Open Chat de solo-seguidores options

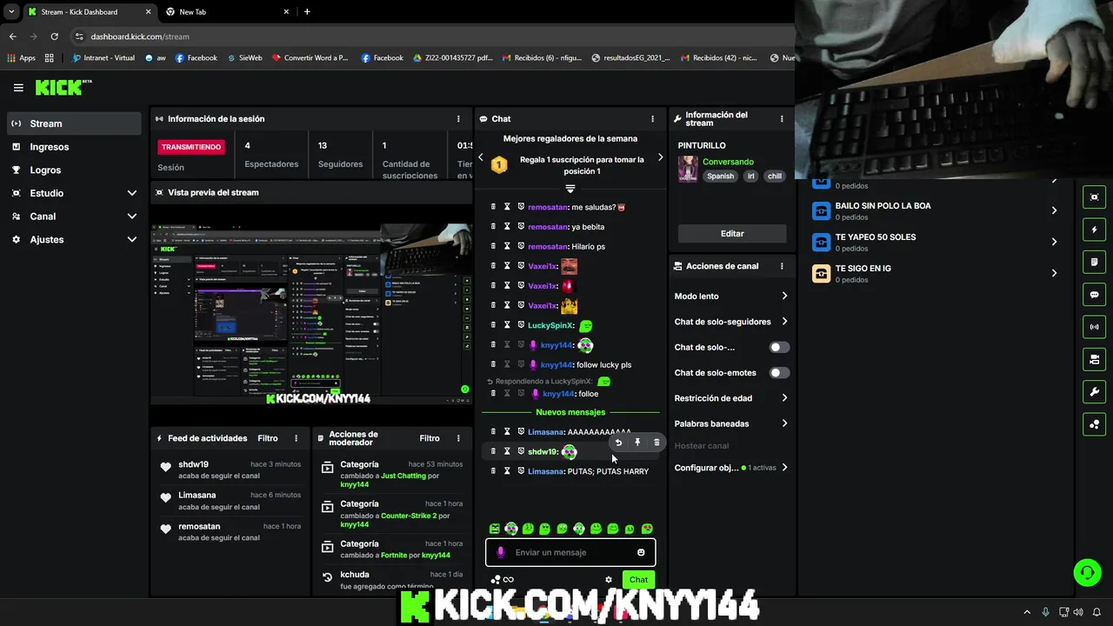pos(784,322)
